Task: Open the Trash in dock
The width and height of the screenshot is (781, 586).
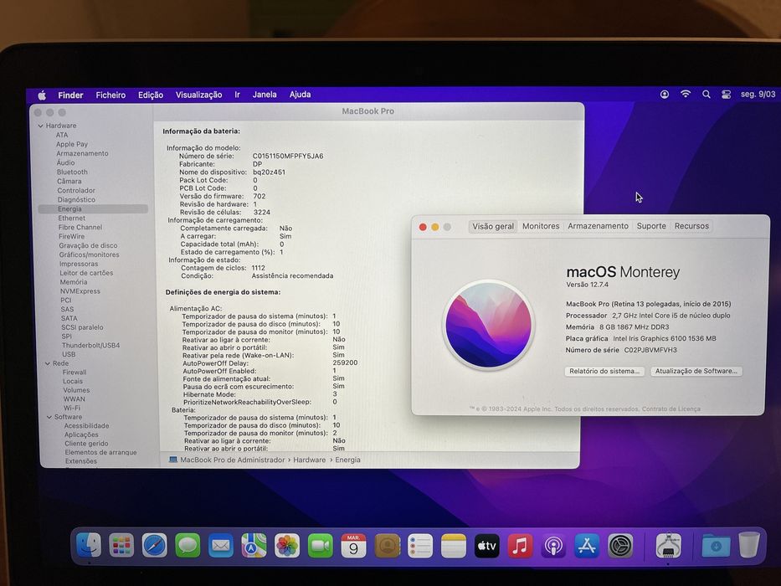Action: pyautogui.click(x=749, y=545)
